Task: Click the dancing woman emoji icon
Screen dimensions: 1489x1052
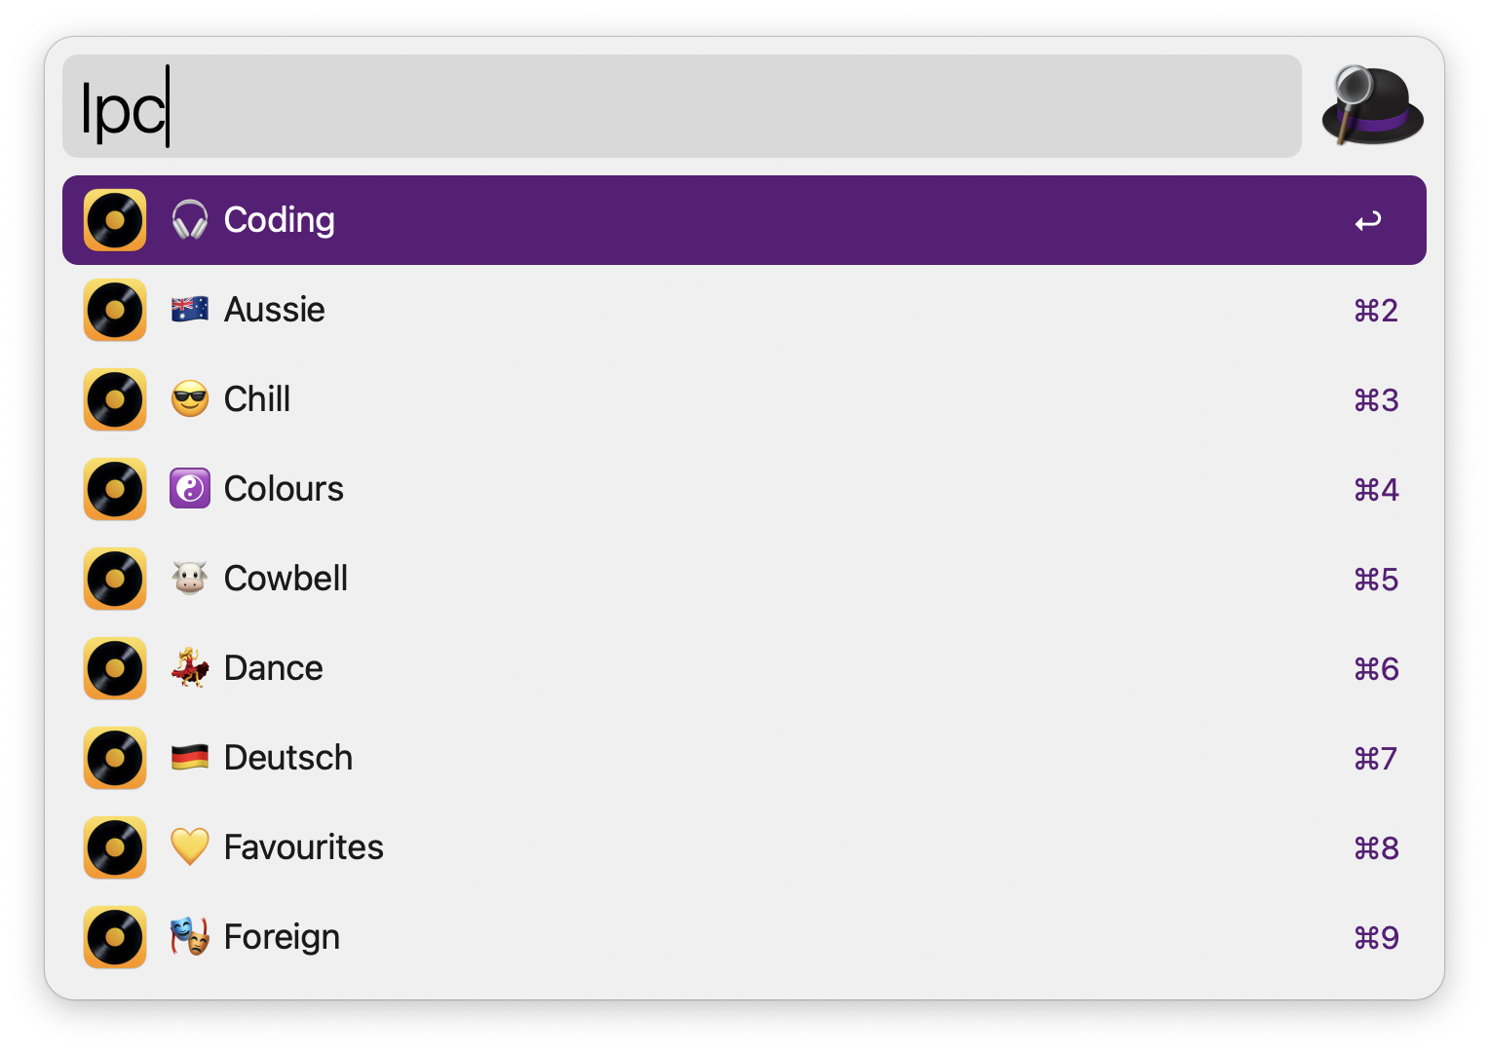Action: pyautogui.click(x=190, y=668)
